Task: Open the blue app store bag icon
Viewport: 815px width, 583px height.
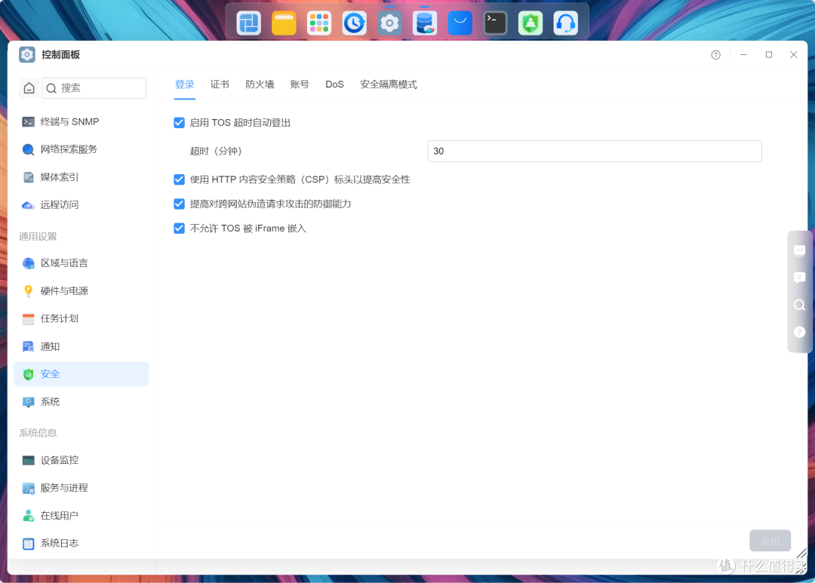Action: click(x=460, y=23)
